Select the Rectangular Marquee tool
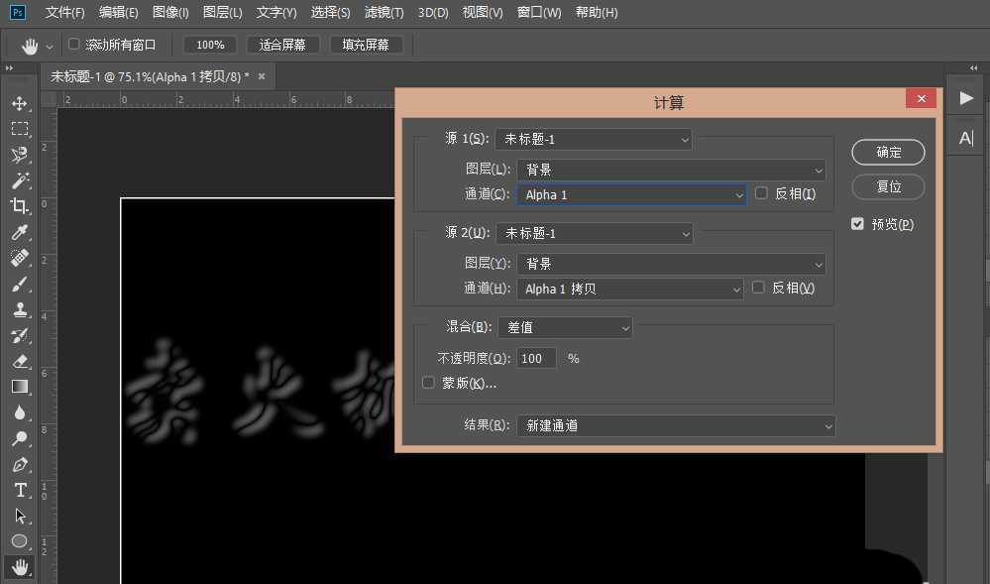 pos(20,128)
